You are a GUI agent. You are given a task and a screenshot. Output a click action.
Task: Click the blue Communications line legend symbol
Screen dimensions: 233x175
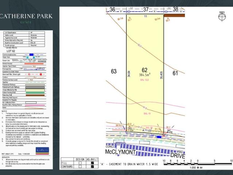tap(31, 55)
